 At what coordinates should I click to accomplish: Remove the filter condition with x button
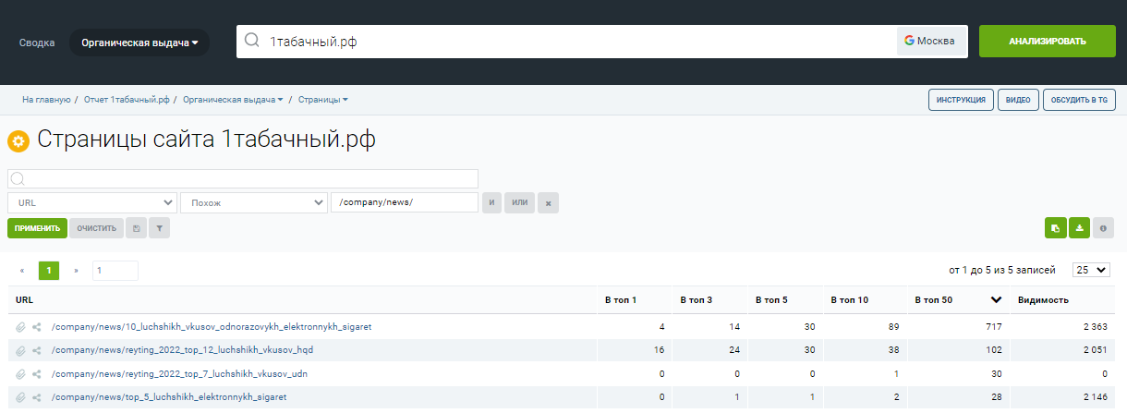point(548,202)
